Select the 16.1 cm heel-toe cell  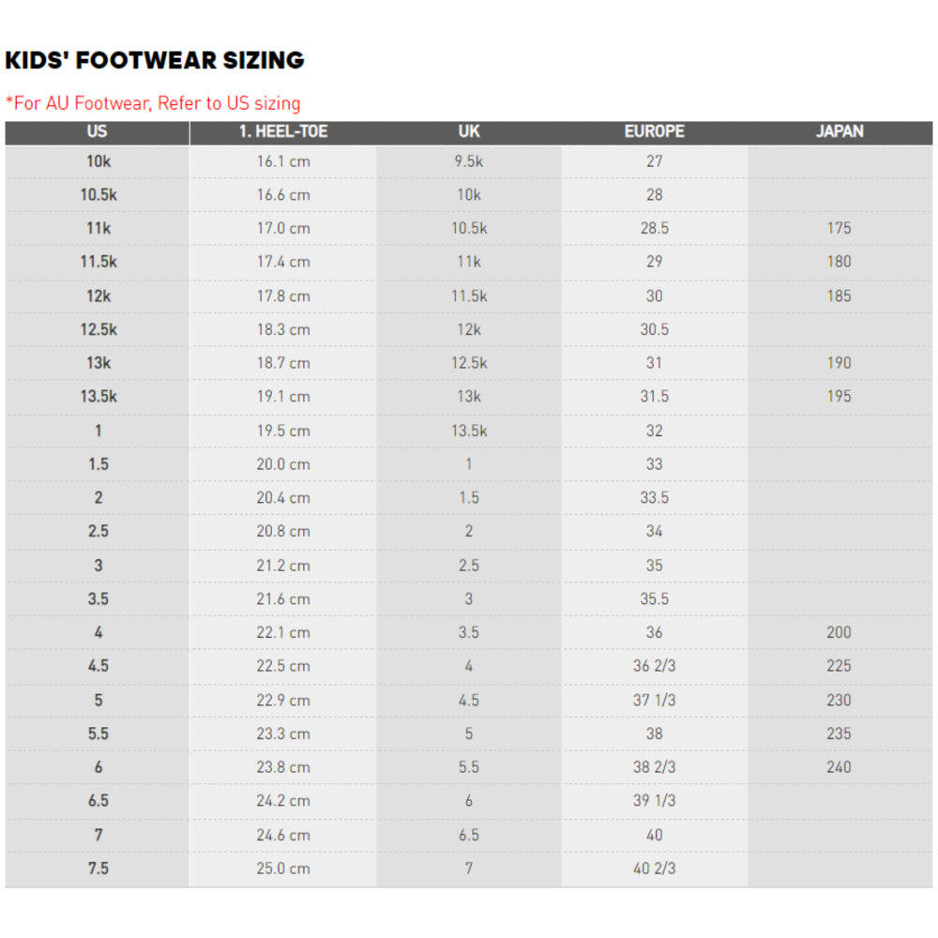coord(282,161)
